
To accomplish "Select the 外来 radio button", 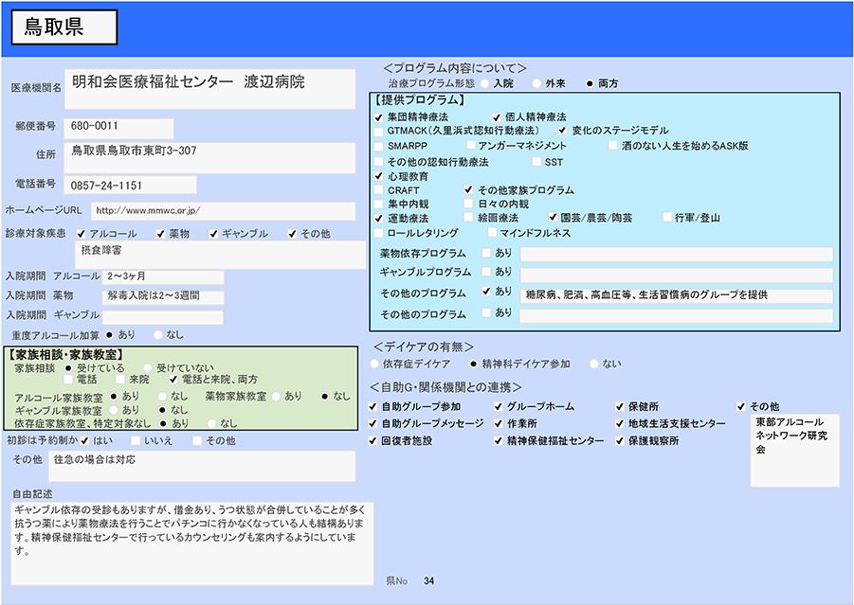I will (538, 84).
